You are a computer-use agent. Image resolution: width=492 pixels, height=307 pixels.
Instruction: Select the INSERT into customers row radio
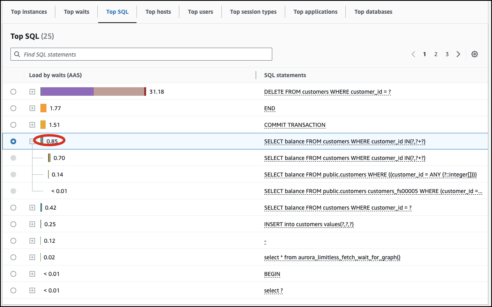click(x=13, y=224)
